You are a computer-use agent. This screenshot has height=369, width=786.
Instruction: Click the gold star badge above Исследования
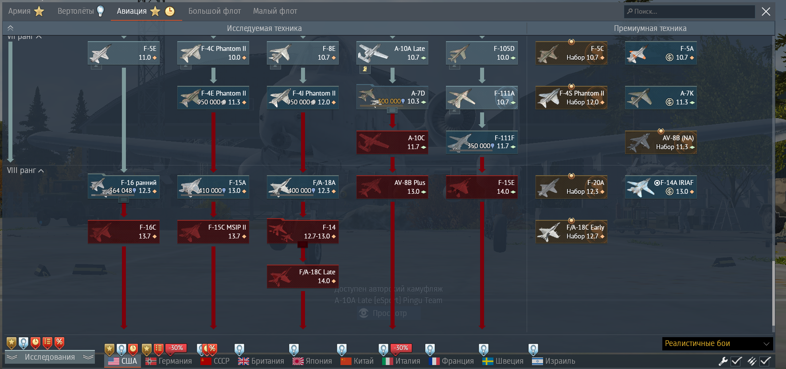12,342
